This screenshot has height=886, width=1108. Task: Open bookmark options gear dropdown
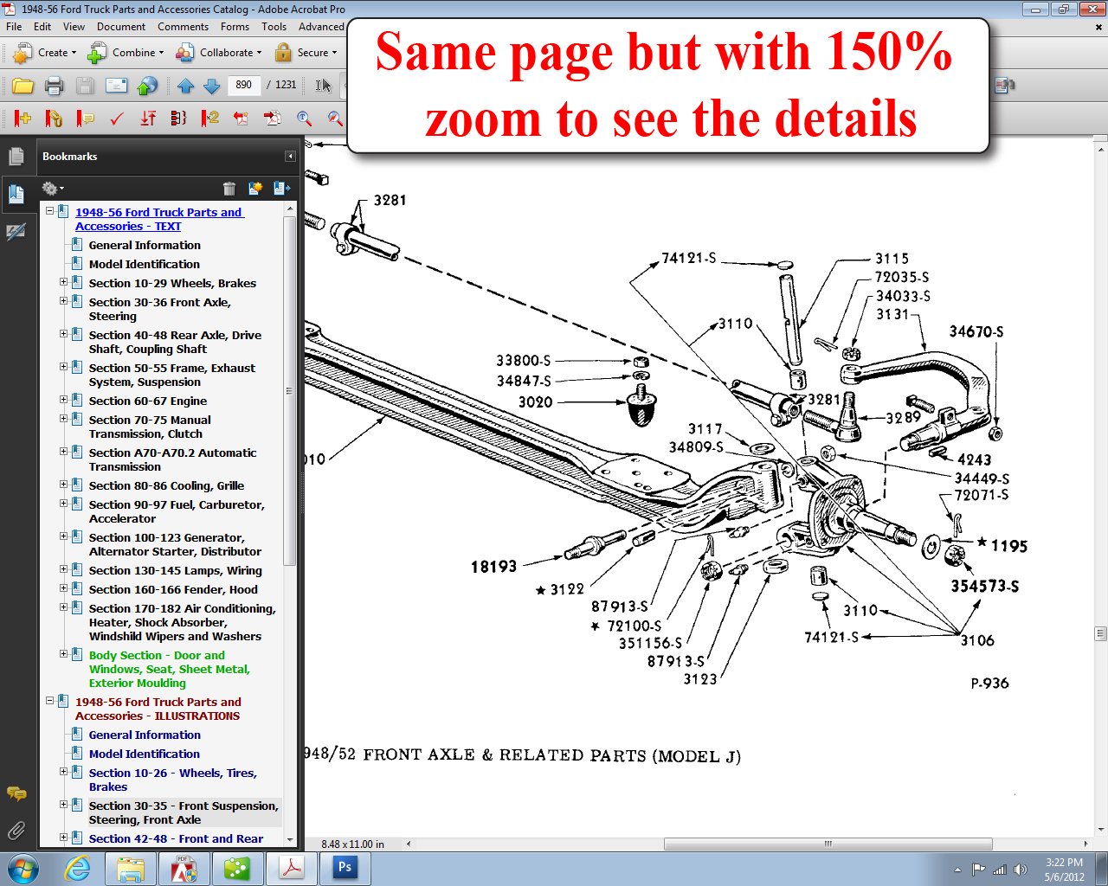(52, 189)
